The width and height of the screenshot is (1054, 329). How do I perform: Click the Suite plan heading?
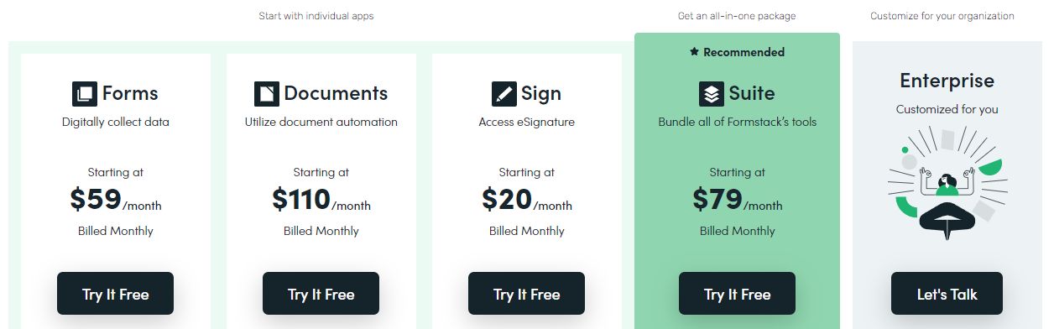[x=752, y=93]
